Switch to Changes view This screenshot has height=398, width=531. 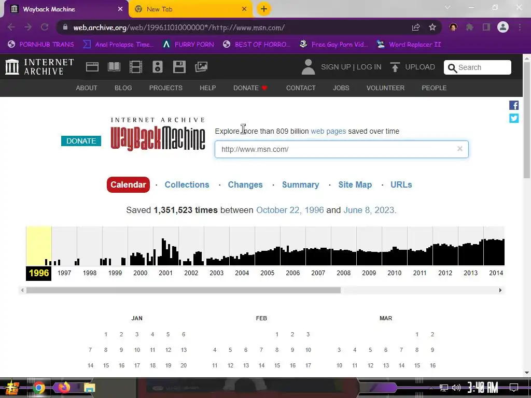pos(245,185)
